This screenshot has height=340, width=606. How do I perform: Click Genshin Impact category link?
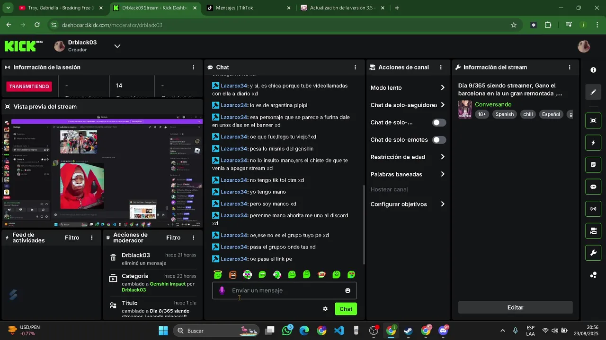168,284
